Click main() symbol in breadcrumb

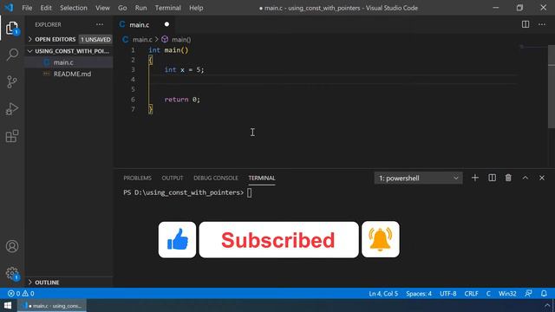[x=181, y=40]
